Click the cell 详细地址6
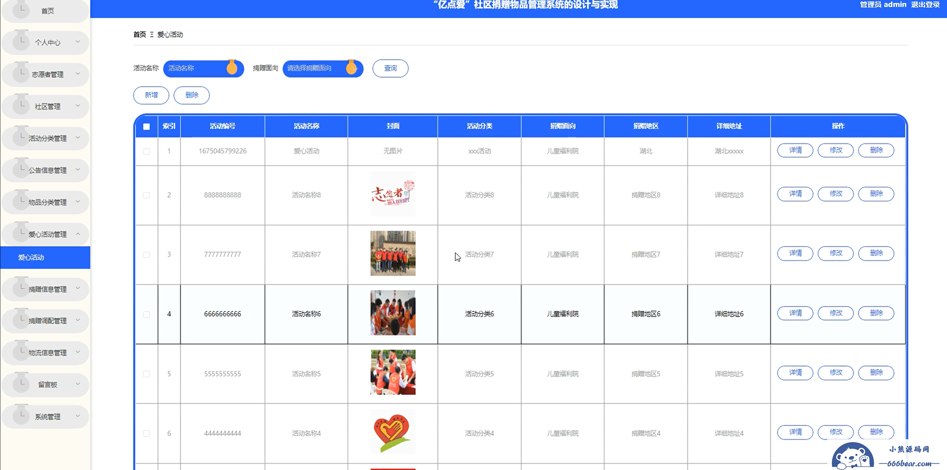 (729, 314)
